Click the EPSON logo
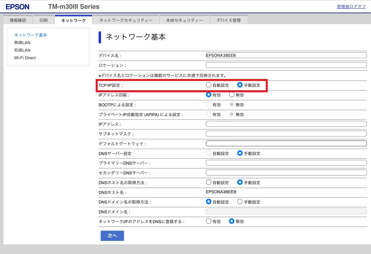The width and height of the screenshot is (371, 254). click(18, 7)
